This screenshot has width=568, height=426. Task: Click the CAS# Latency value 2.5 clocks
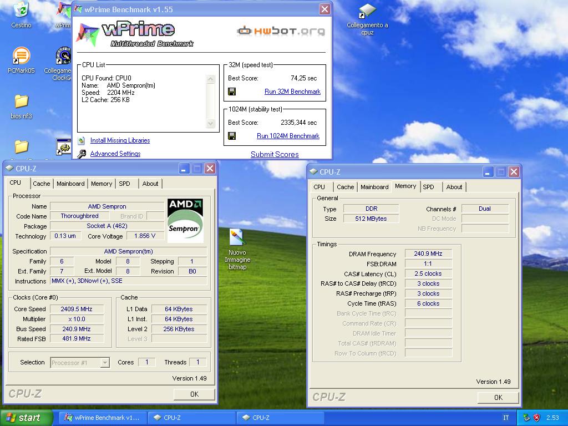coord(428,273)
